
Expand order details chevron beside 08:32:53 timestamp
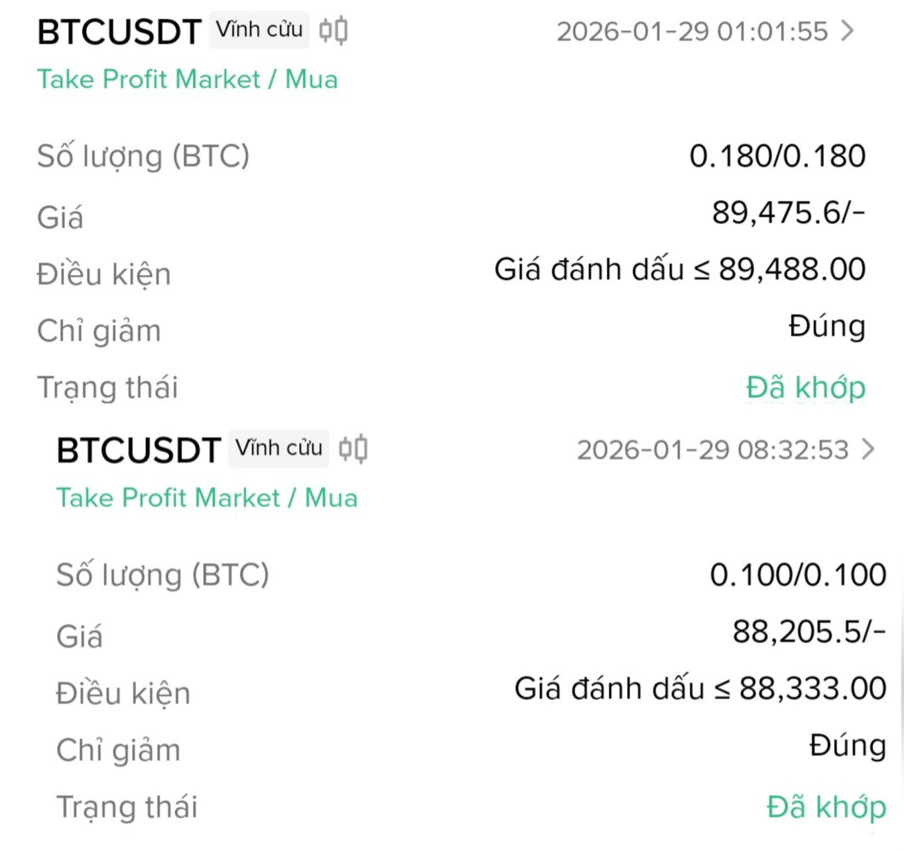868,449
